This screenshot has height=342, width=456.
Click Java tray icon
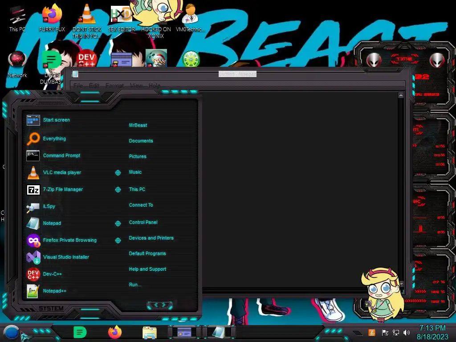[x=372, y=332]
